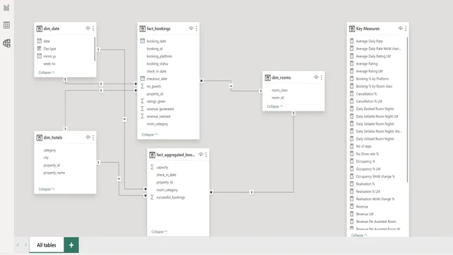Open the Model view icon

(x=6, y=43)
